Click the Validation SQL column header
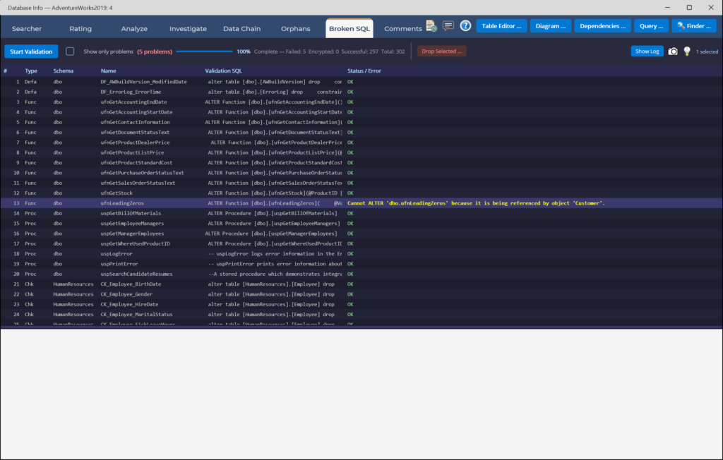 pos(223,71)
